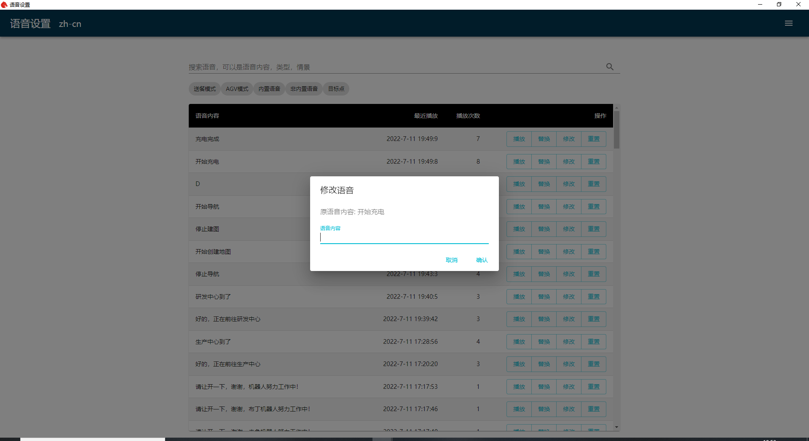The image size is (809, 441).
Task: Select the 非内置语音 filter chip
Action: [x=304, y=89]
